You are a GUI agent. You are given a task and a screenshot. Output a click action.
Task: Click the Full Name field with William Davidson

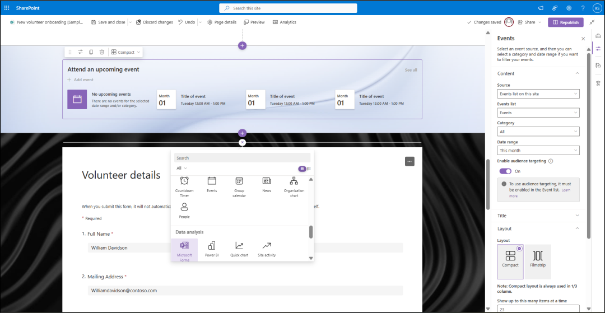(245, 248)
